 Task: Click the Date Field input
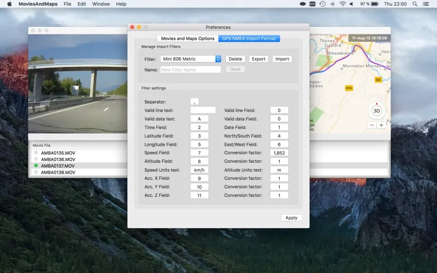point(279,127)
